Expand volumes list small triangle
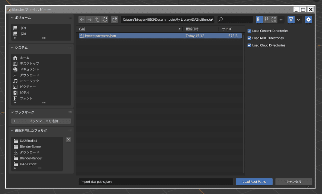This screenshot has width=322, height=194. point(15,38)
